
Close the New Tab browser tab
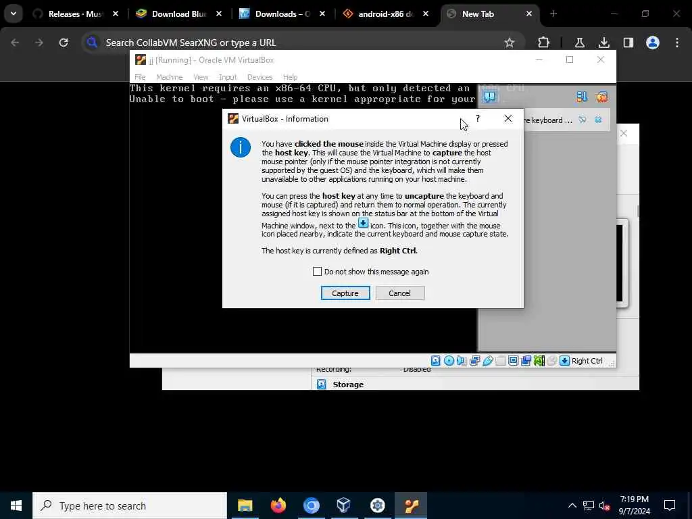(x=528, y=14)
